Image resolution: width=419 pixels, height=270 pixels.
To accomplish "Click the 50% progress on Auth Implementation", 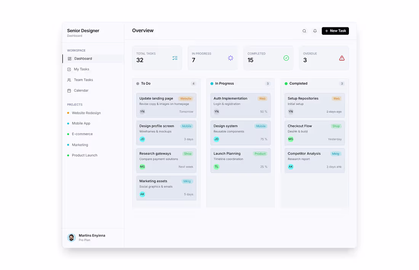I will (263, 112).
